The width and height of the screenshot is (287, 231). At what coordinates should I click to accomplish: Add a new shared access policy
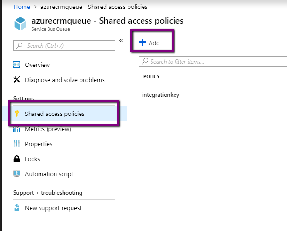point(150,43)
